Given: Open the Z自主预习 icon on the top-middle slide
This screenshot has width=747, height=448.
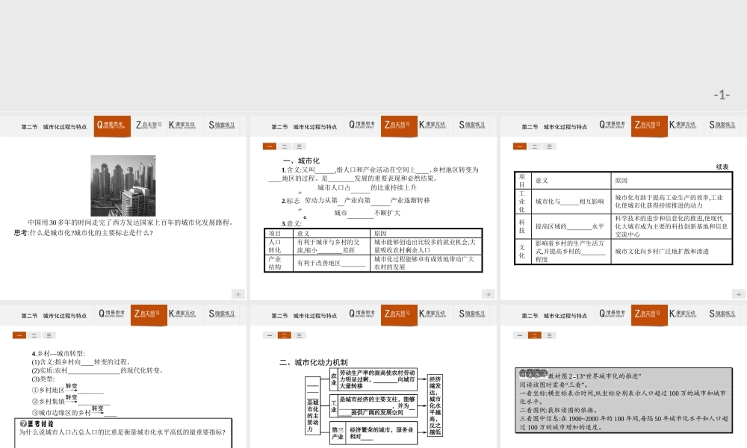Looking at the screenshot, I should (400, 126).
